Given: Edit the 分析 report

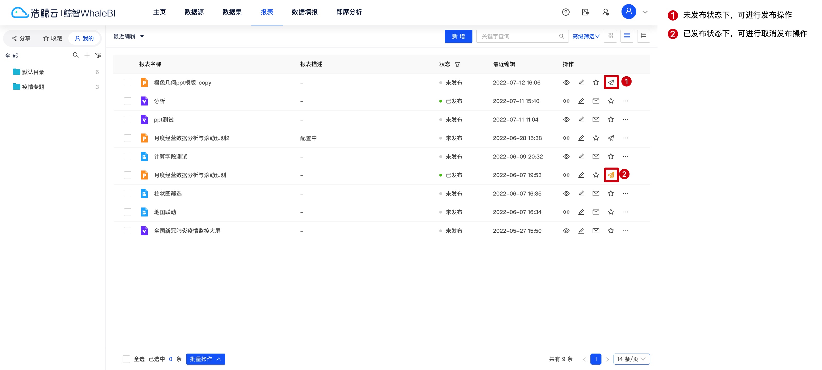Looking at the screenshot, I should click(581, 101).
